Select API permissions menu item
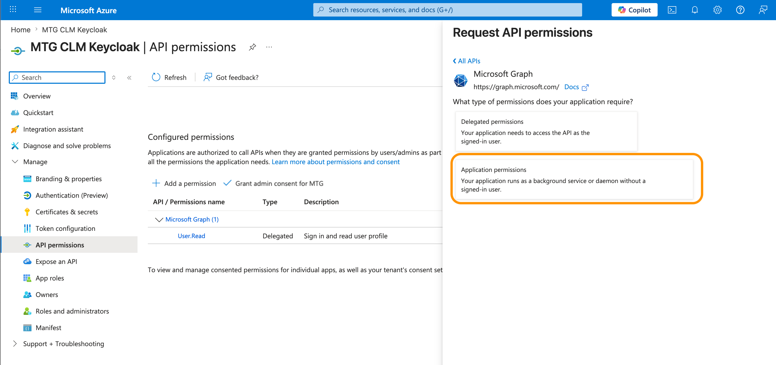The image size is (776, 365). (60, 245)
